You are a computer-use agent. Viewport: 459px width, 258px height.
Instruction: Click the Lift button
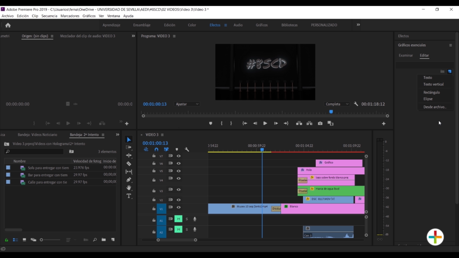tap(299, 124)
